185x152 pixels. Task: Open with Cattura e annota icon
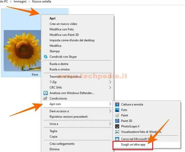click(x=117, y=105)
